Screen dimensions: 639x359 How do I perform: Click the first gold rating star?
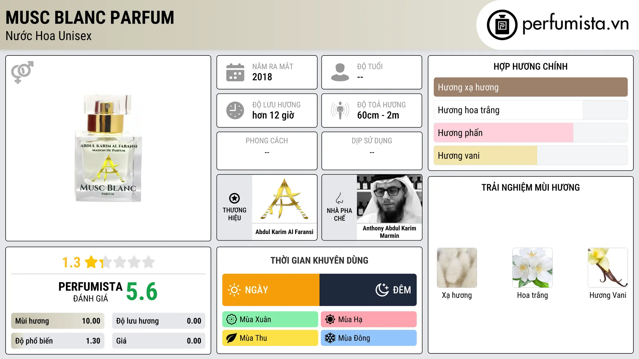(91, 262)
